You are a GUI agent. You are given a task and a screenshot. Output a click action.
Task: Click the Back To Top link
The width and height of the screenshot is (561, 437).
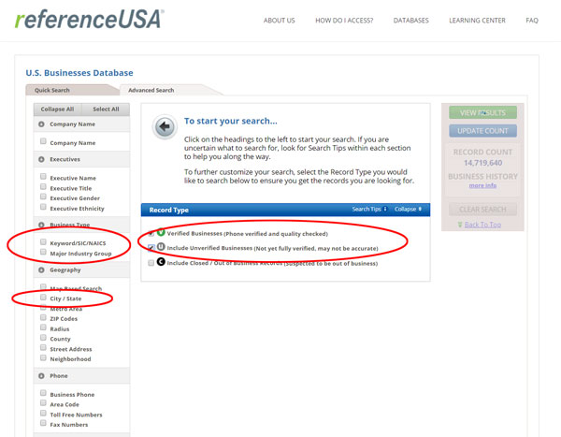(x=482, y=225)
